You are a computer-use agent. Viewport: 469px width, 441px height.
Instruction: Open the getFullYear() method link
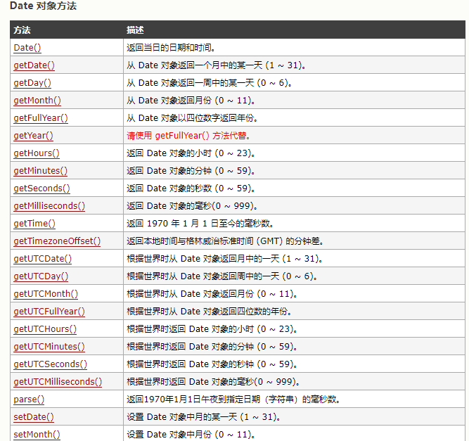tap(41, 118)
